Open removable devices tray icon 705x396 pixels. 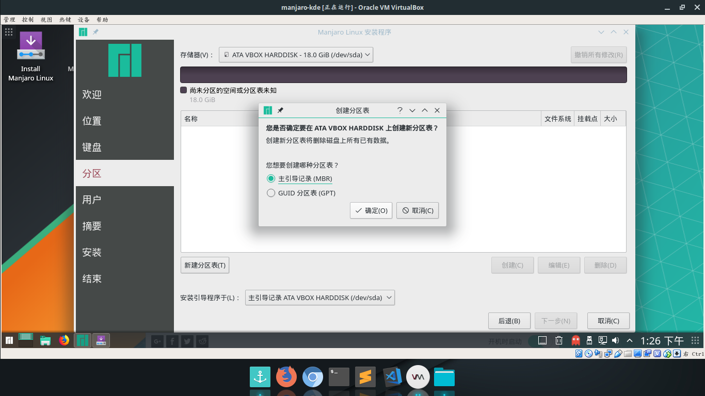(x=589, y=340)
